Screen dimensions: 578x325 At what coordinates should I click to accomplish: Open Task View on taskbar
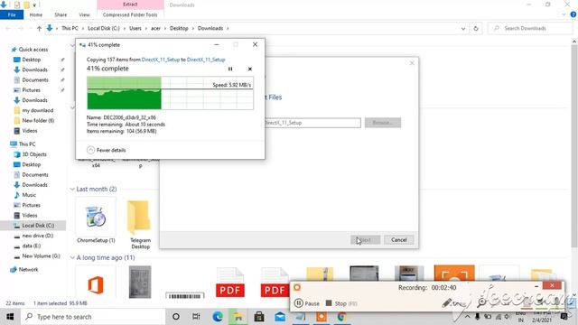tap(196, 317)
